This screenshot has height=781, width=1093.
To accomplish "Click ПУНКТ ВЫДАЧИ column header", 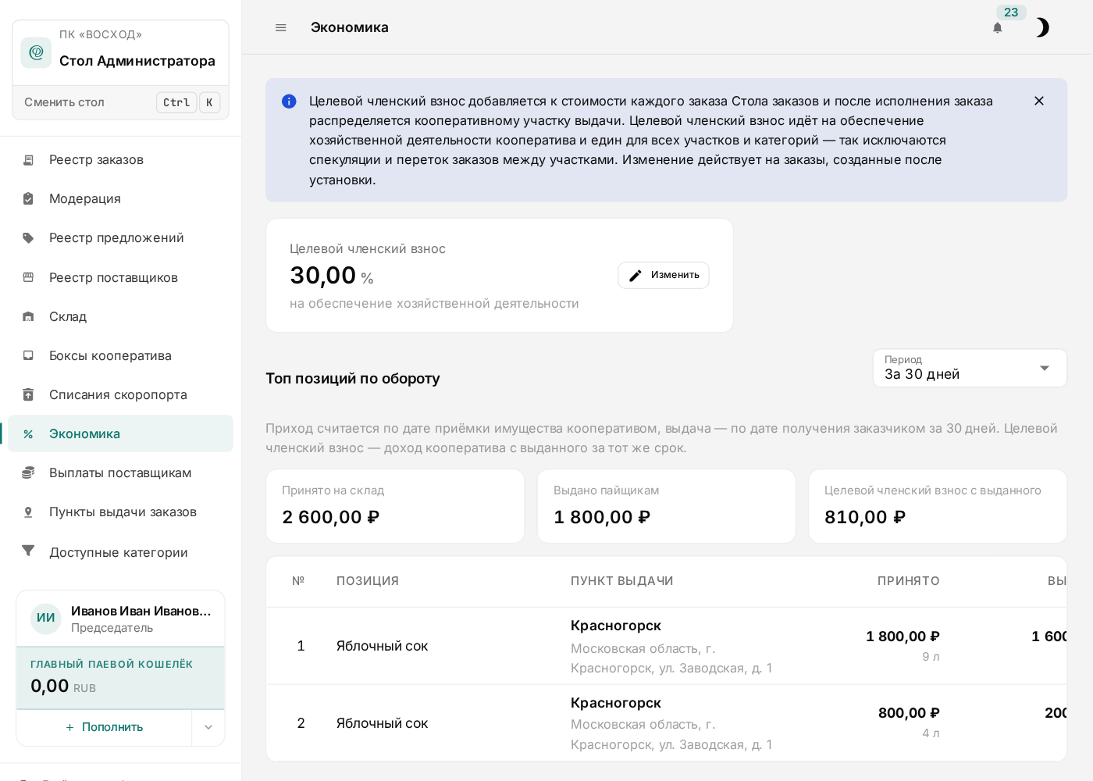I will (621, 581).
